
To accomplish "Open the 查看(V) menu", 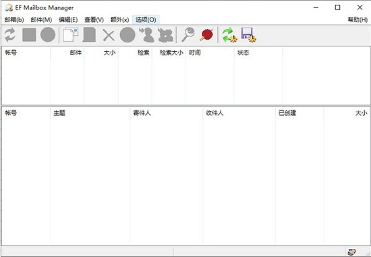I will (x=94, y=20).
